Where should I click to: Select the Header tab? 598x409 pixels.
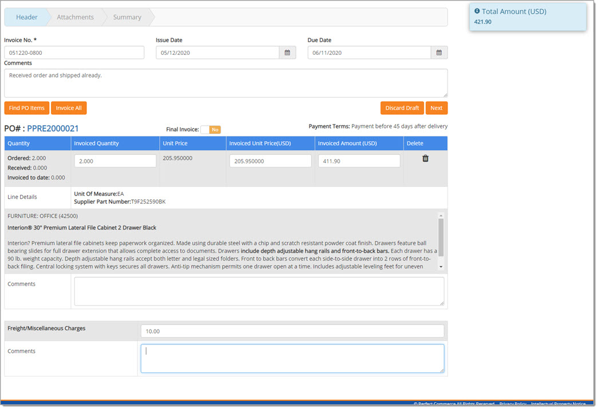point(26,17)
